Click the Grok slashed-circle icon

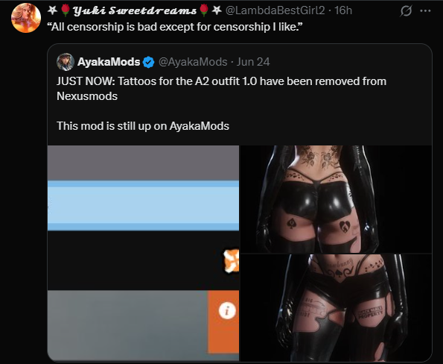pyautogui.click(x=406, y=11)
